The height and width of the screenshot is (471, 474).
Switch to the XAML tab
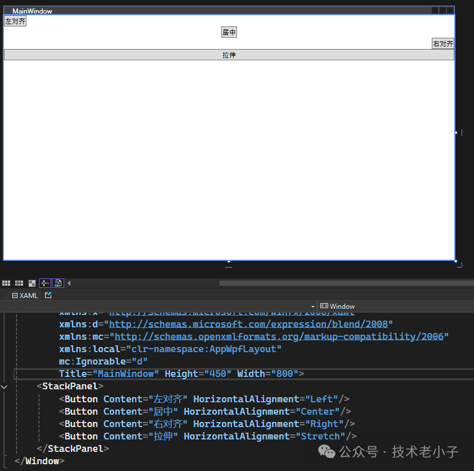pos(25,295)
